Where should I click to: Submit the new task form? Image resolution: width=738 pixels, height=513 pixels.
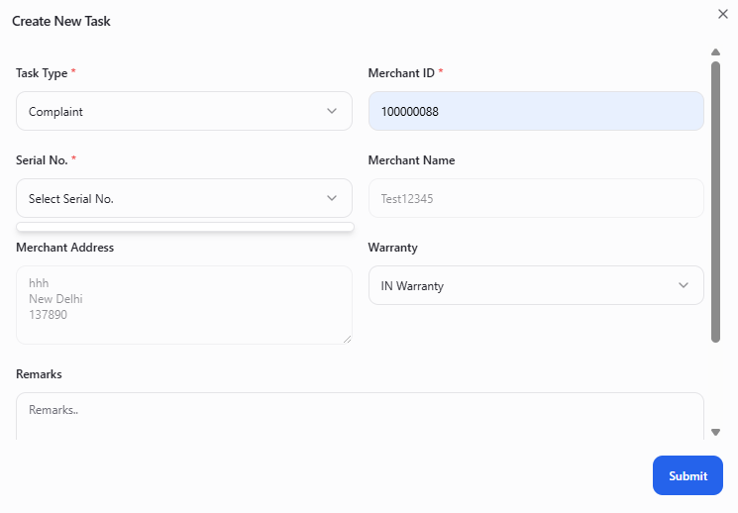687,475
